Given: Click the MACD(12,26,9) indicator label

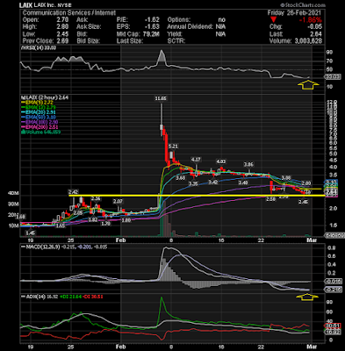Looking at the screenshot, I should pyautogui.click(x=64, y=247).
